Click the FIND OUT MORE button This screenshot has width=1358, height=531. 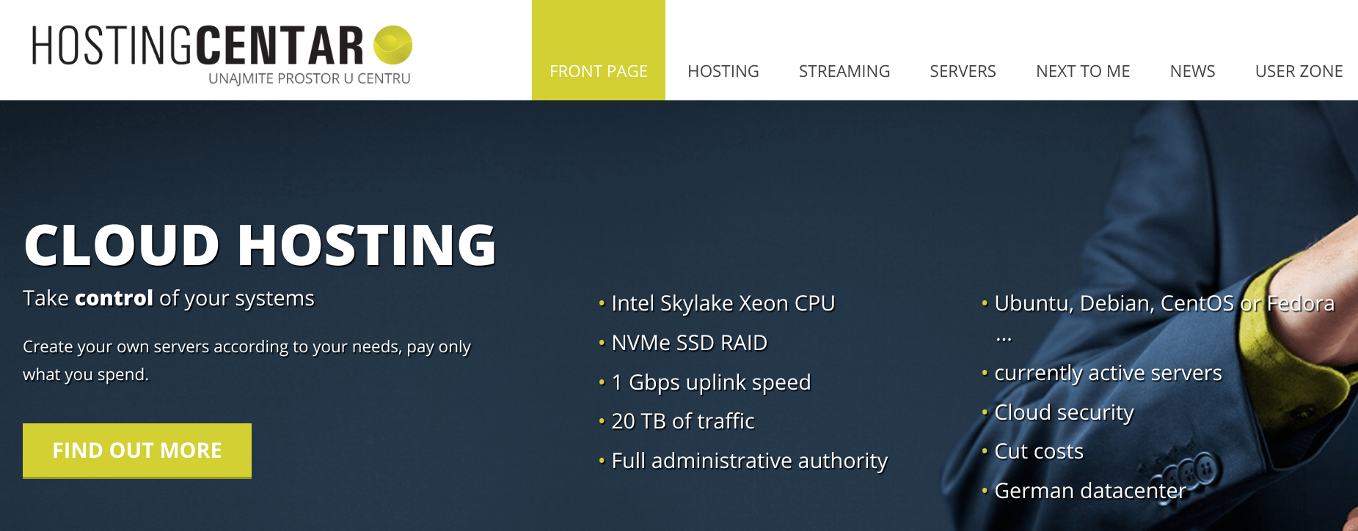point(137,450)
